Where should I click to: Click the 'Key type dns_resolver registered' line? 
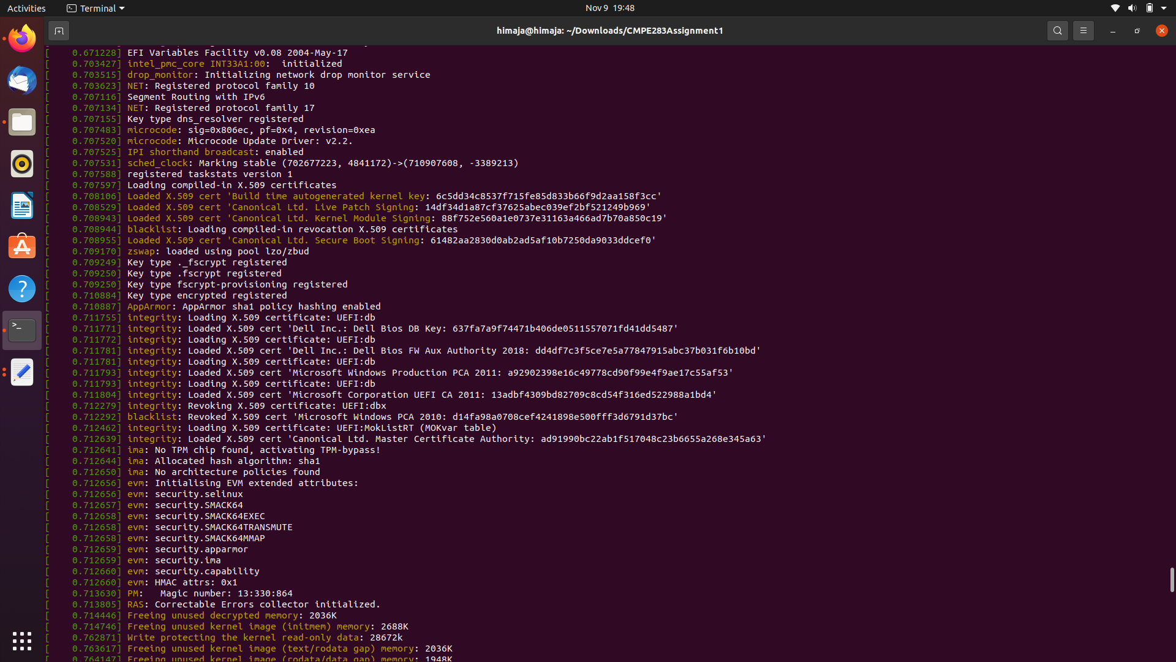tap(216, 119)
